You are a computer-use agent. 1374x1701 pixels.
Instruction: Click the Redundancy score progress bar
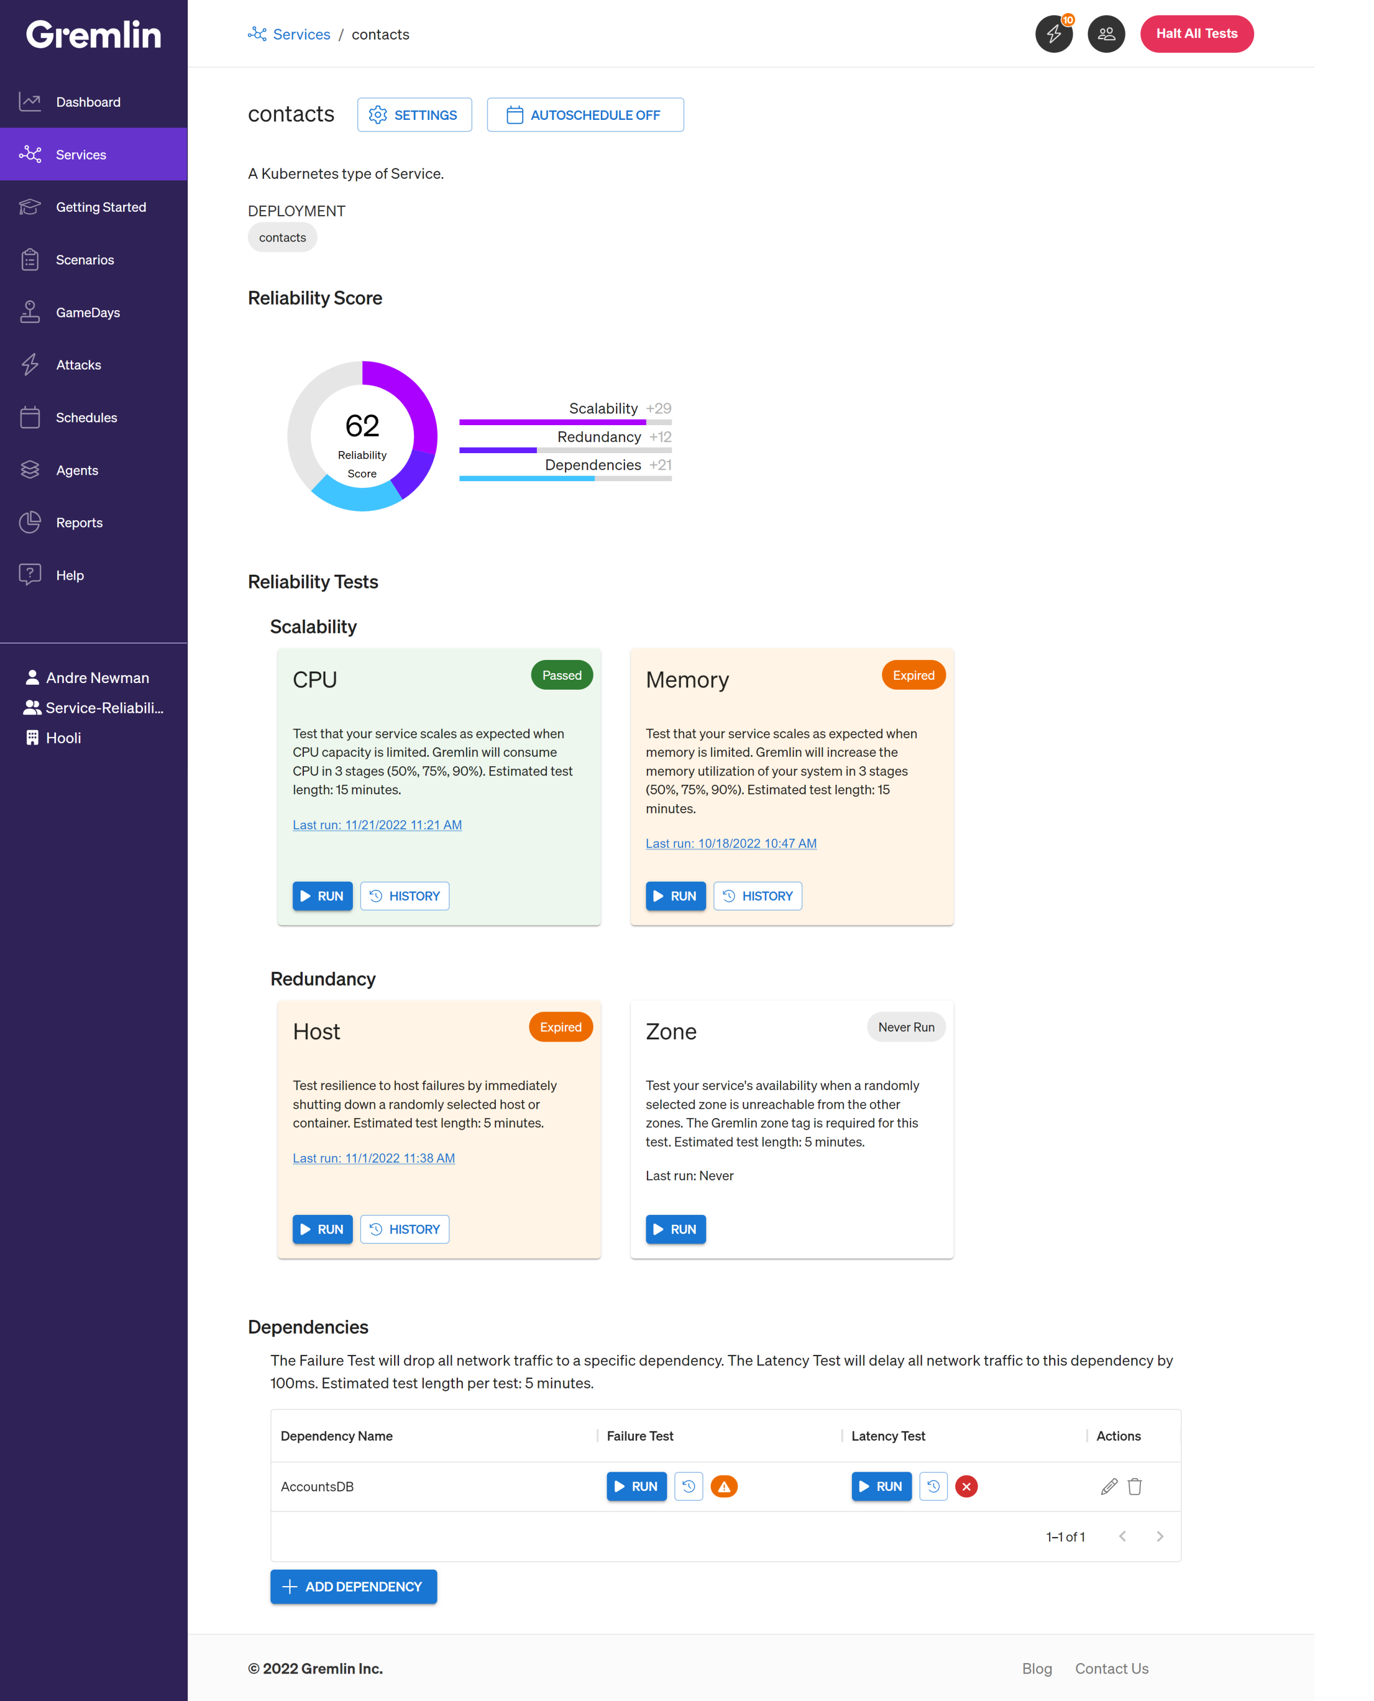coord(565,450)
